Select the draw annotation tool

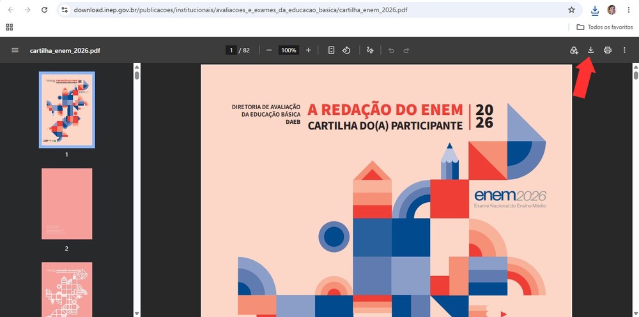click(370, 50)
